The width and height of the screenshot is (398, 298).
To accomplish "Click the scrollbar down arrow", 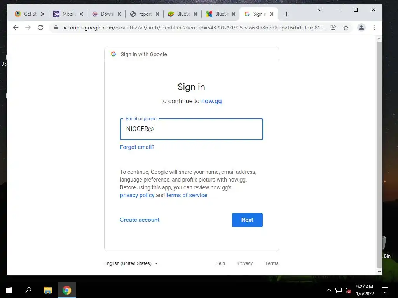I will point(379,272).
